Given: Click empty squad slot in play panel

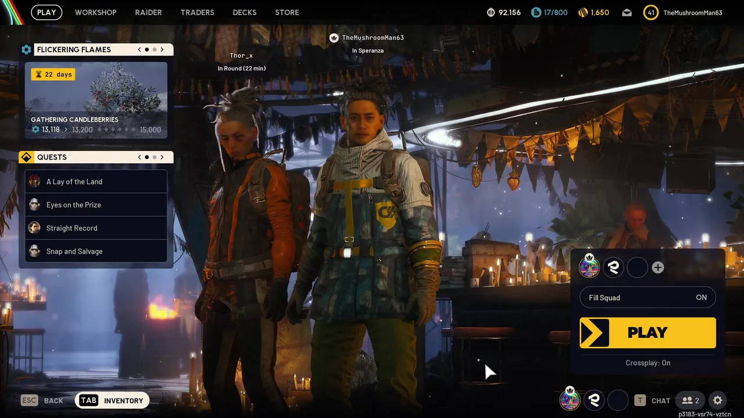Looking at the screenshot, I should coord(637,267).
